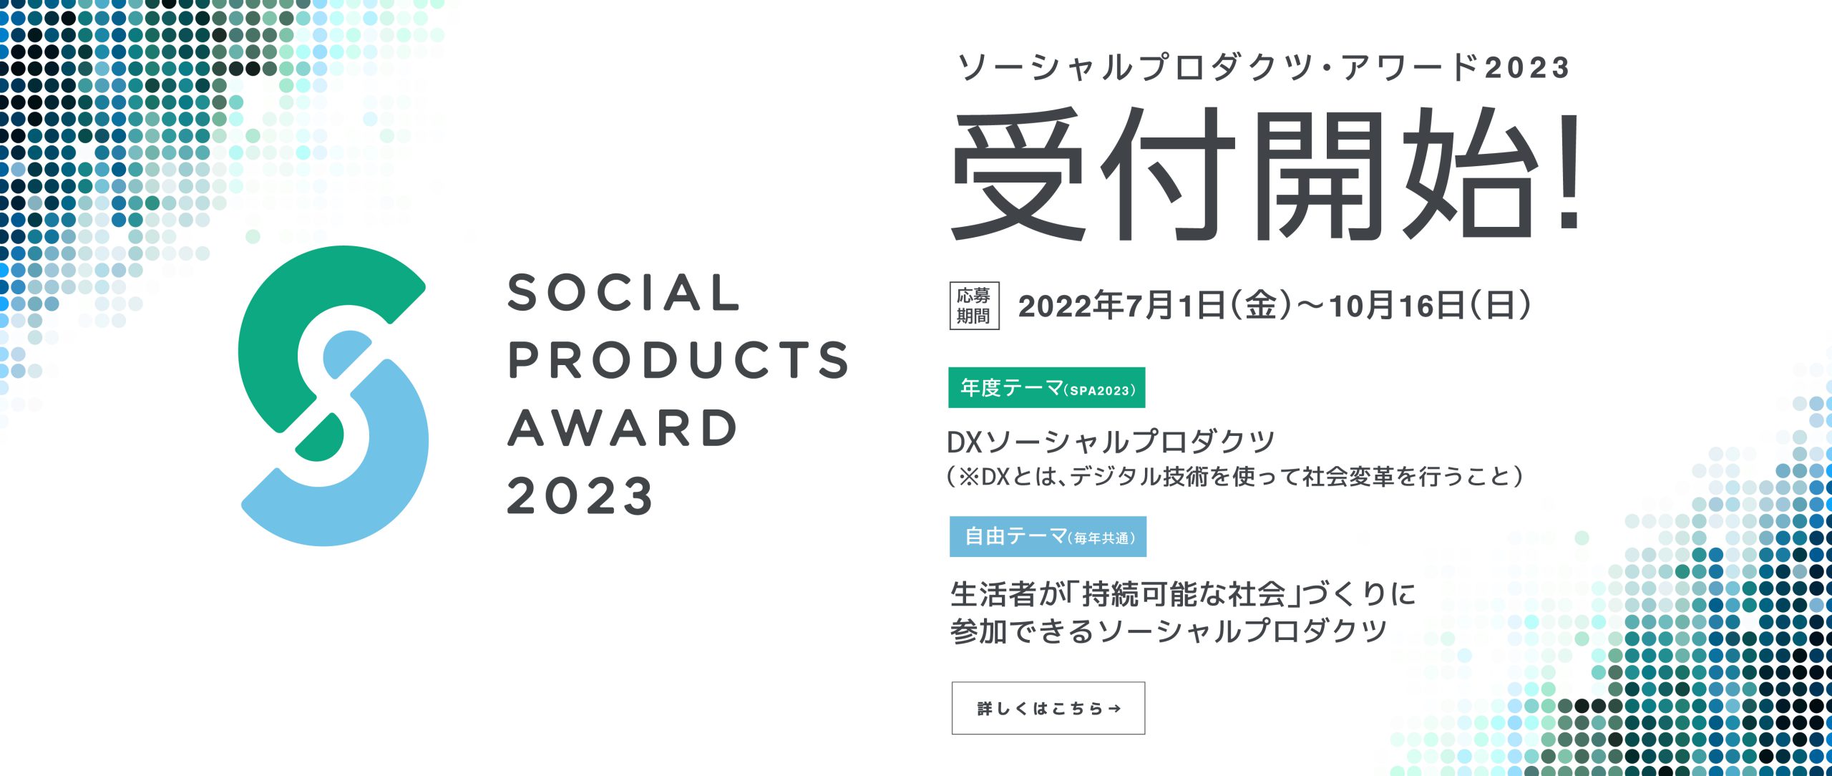1832x776 pixels.
Task: Click the 詳しくはこちら button
Action: tap(1048, 708)
